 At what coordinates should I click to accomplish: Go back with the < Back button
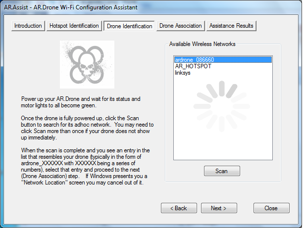coord(179,208)
